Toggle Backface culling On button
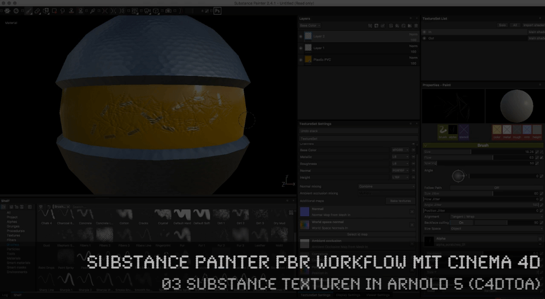 461,223
